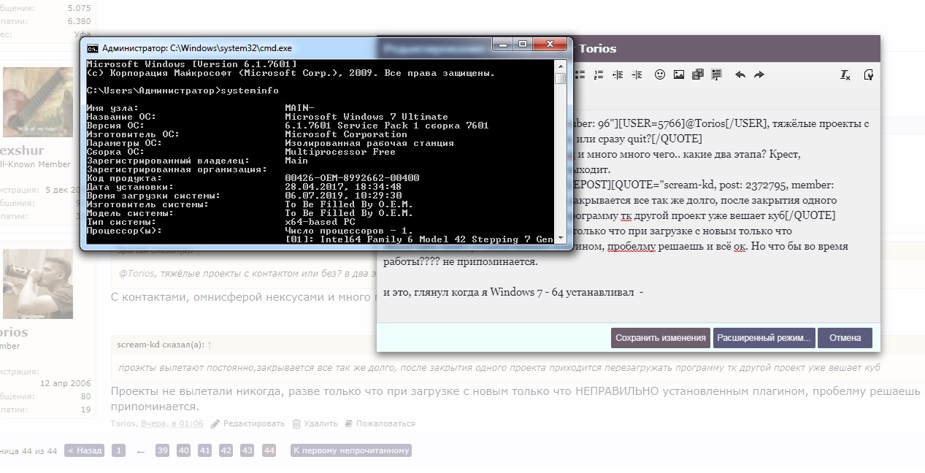Click the cmd vertical scrollbar thumb
The image size is (925, 473).
(560, 78)
